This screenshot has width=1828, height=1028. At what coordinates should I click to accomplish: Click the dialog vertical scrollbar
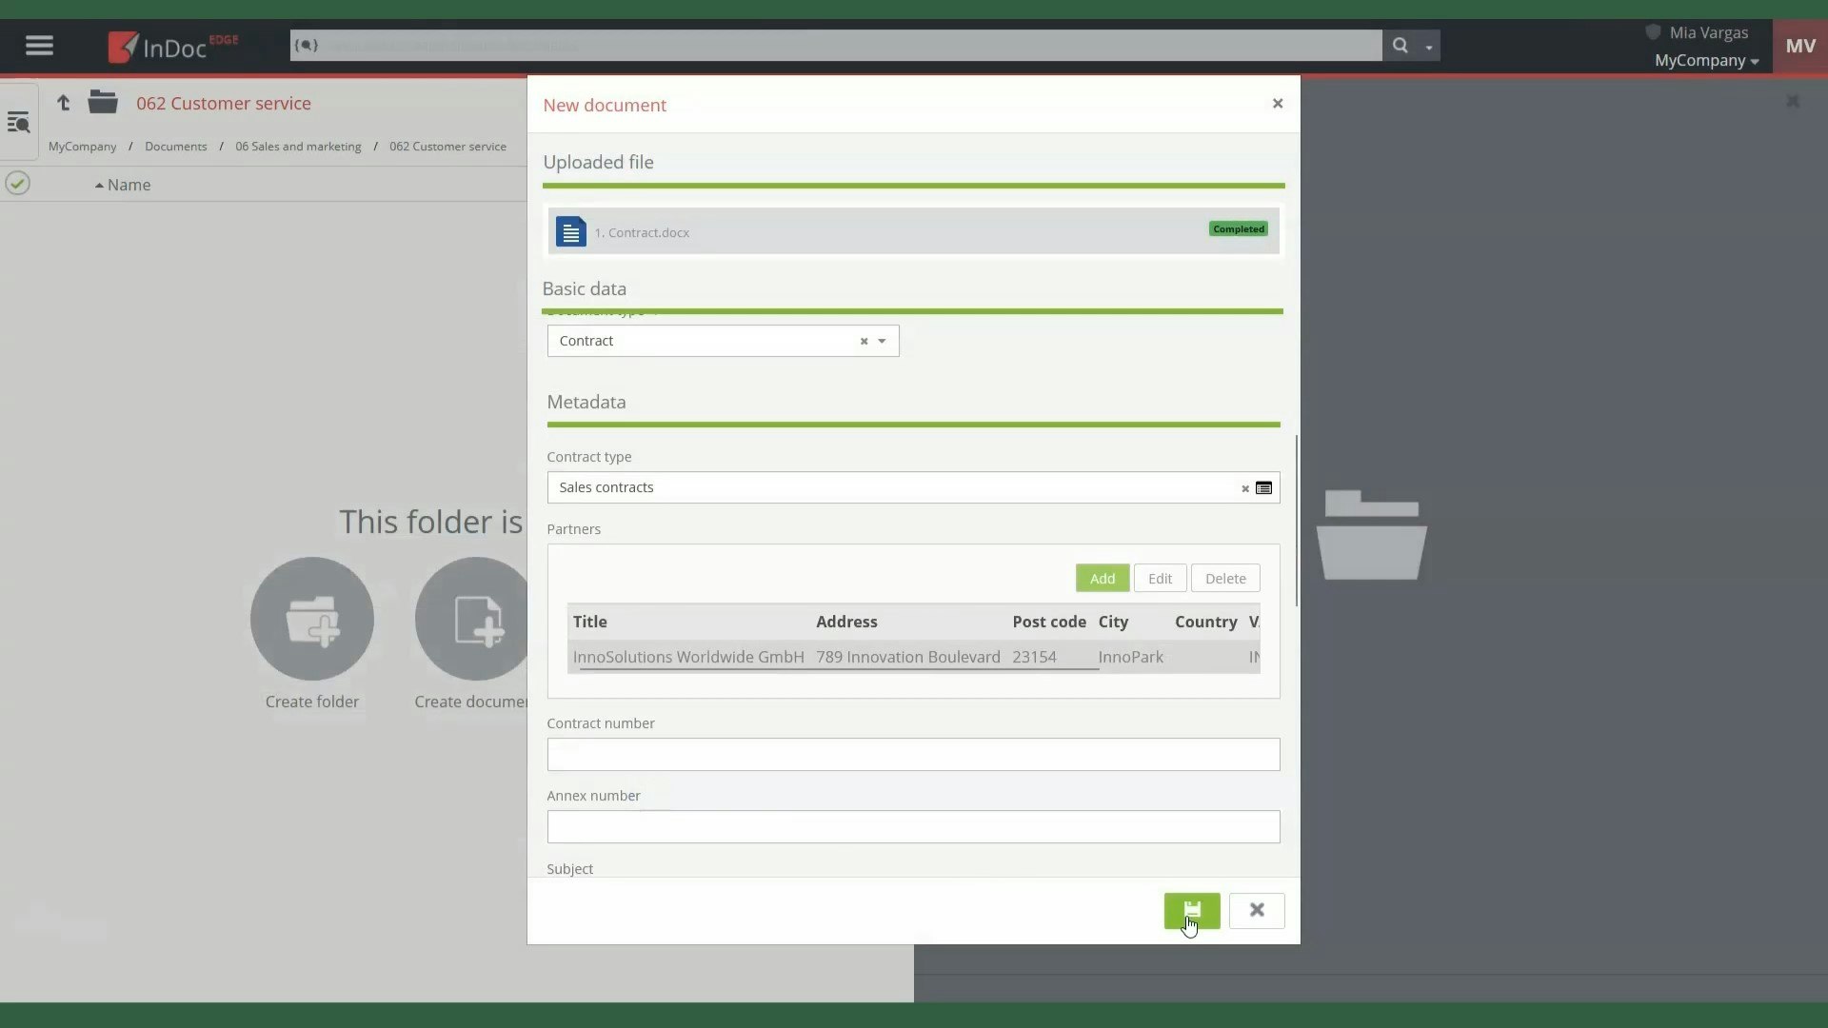coord(1296,520)
